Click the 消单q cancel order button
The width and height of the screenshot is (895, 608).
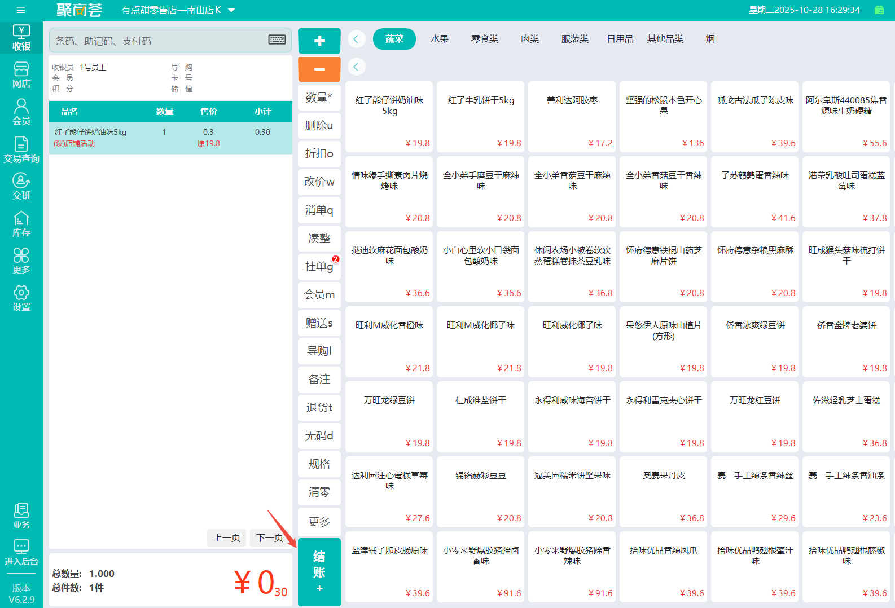pyautogui.click(x=319, y=210)
